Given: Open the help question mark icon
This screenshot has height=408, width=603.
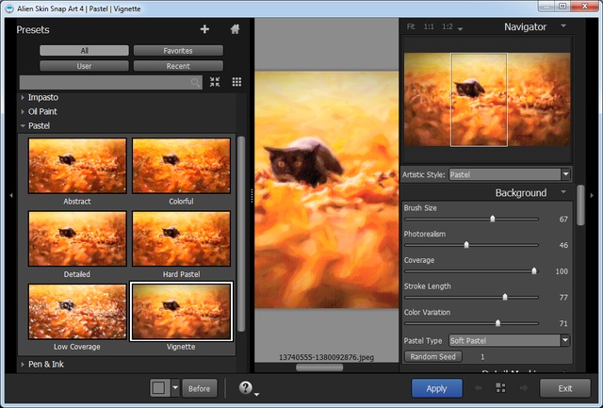Looking at the screenshot, I should pos(245,387).
